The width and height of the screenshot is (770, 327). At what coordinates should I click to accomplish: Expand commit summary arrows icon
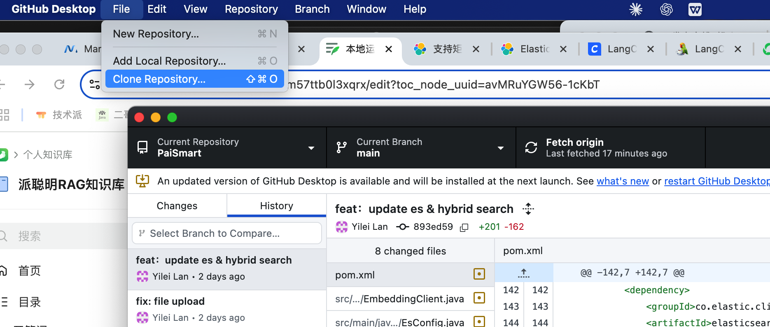coord(528,209)
